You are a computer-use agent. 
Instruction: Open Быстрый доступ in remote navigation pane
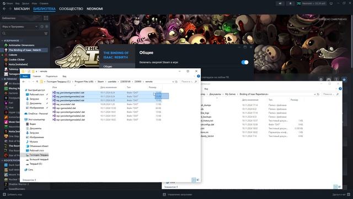36,90
